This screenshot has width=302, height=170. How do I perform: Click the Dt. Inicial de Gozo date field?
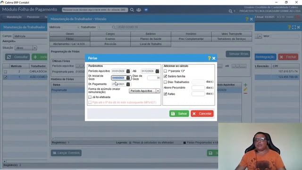119,78
